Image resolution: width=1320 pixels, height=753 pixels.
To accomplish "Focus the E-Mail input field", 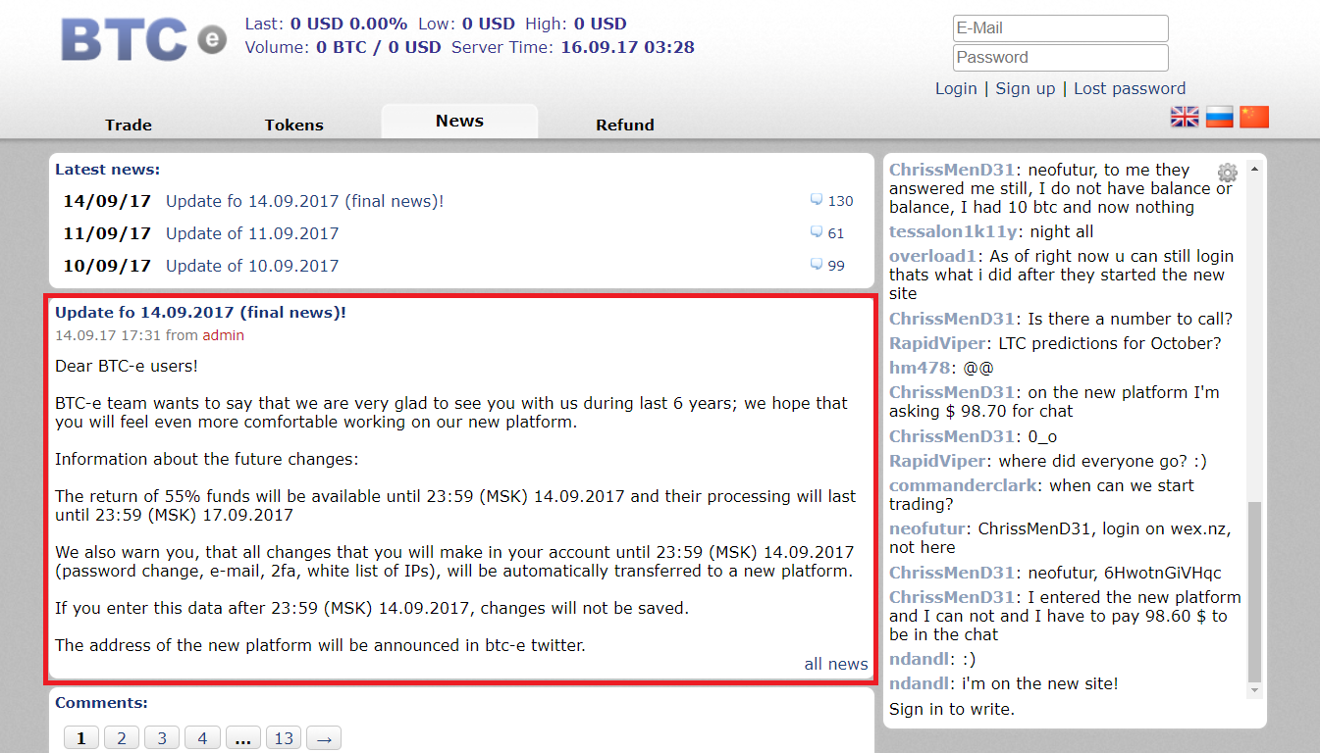I will coord(1061,28).
